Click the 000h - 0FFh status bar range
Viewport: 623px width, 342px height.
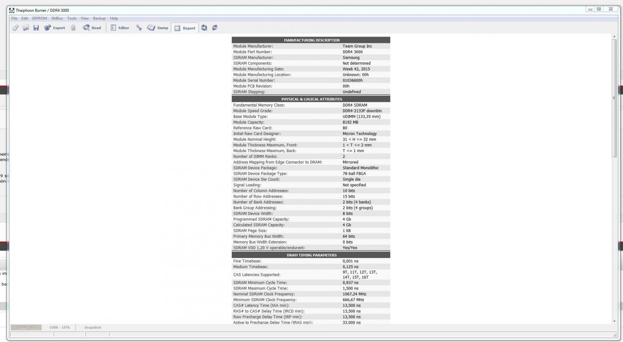click(26, 327)
